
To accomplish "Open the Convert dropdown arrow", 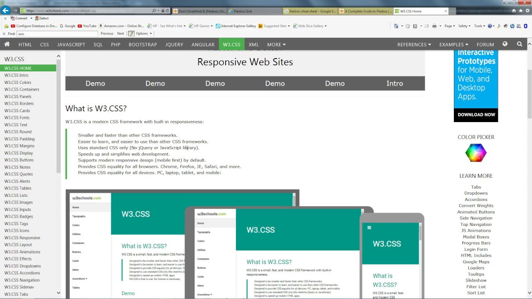I will pos(31,18).
